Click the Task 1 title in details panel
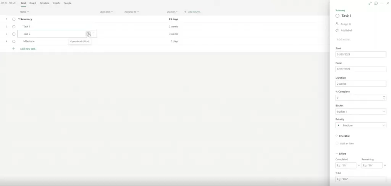 [x=346, y=16]
